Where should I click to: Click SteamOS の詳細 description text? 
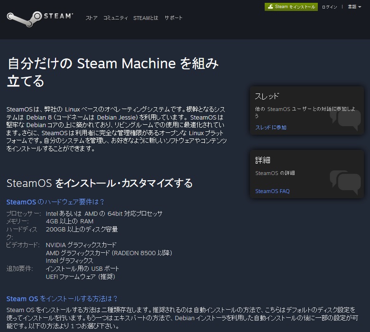pyautogui.click(x=275, y=173)
